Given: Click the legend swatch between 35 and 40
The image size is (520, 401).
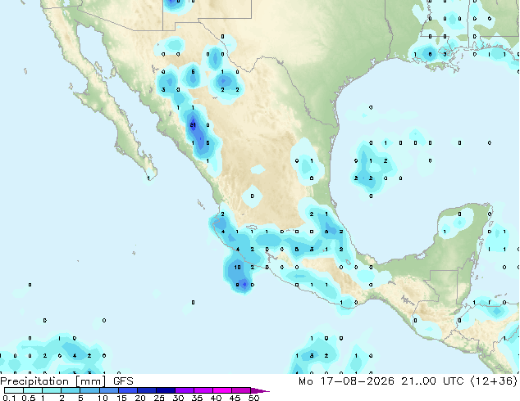Looking at the screenshot, I should pos(203,390).
